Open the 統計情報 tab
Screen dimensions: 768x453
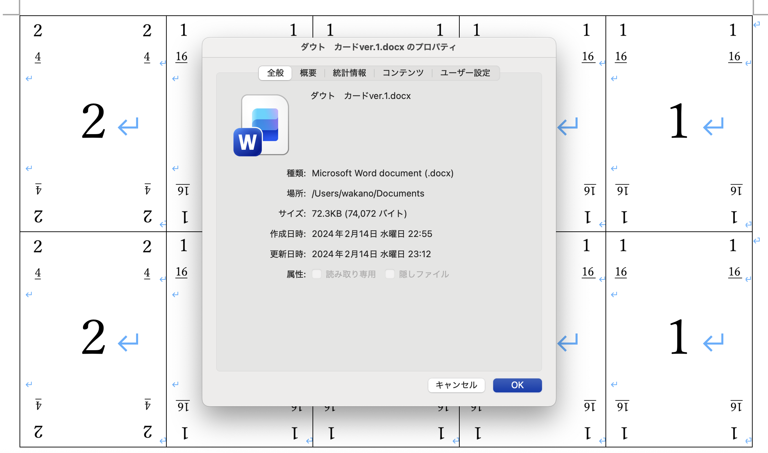(349, 73)
